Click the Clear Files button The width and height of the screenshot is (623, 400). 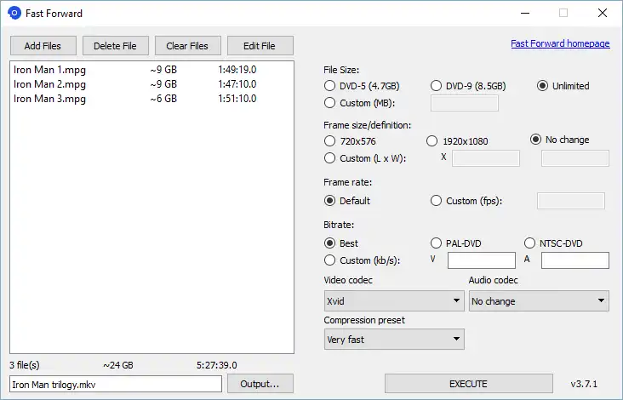point(187,46)
